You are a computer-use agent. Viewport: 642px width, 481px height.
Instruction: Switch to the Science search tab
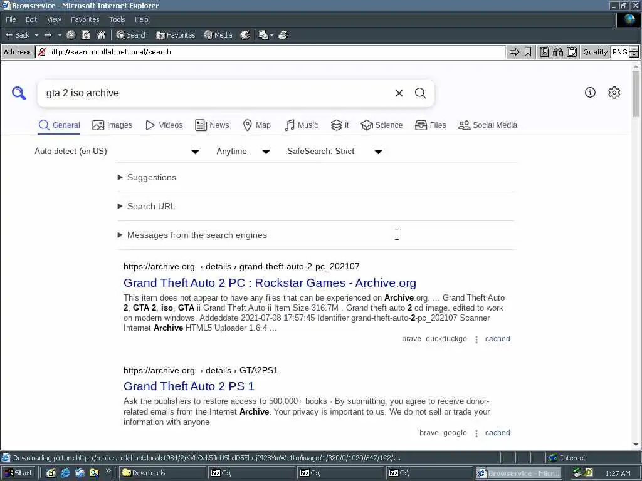point(382,125)
